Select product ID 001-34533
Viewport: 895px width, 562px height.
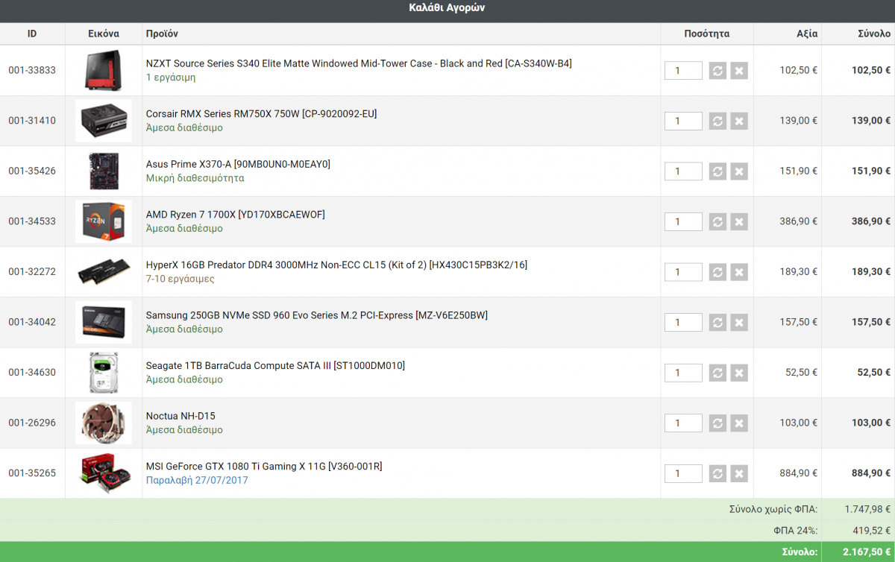[x=32, y=221]
